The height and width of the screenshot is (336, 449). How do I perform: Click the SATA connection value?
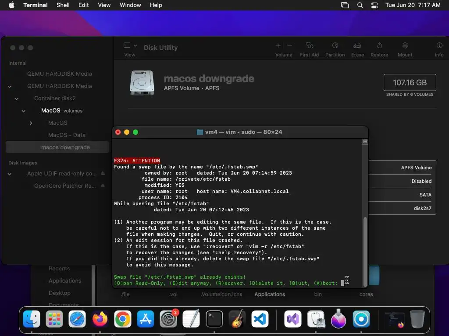(x=425, y=195)
